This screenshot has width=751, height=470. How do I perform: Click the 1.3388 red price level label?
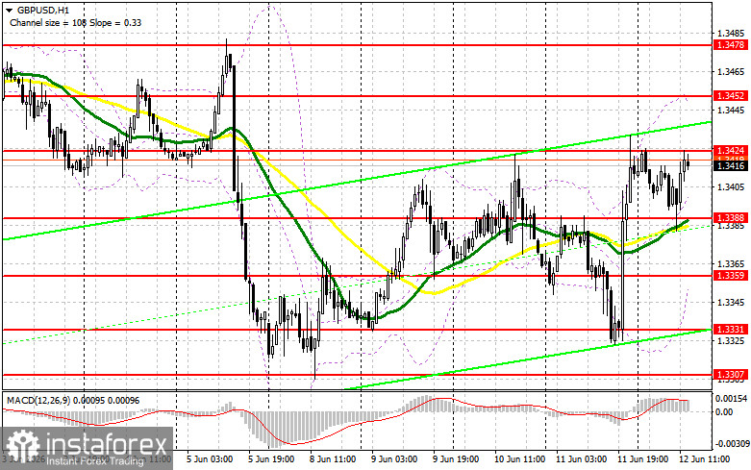pos(730,218)
